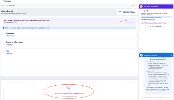Click the Log out icon
The image size is (174, 100).
132,6
